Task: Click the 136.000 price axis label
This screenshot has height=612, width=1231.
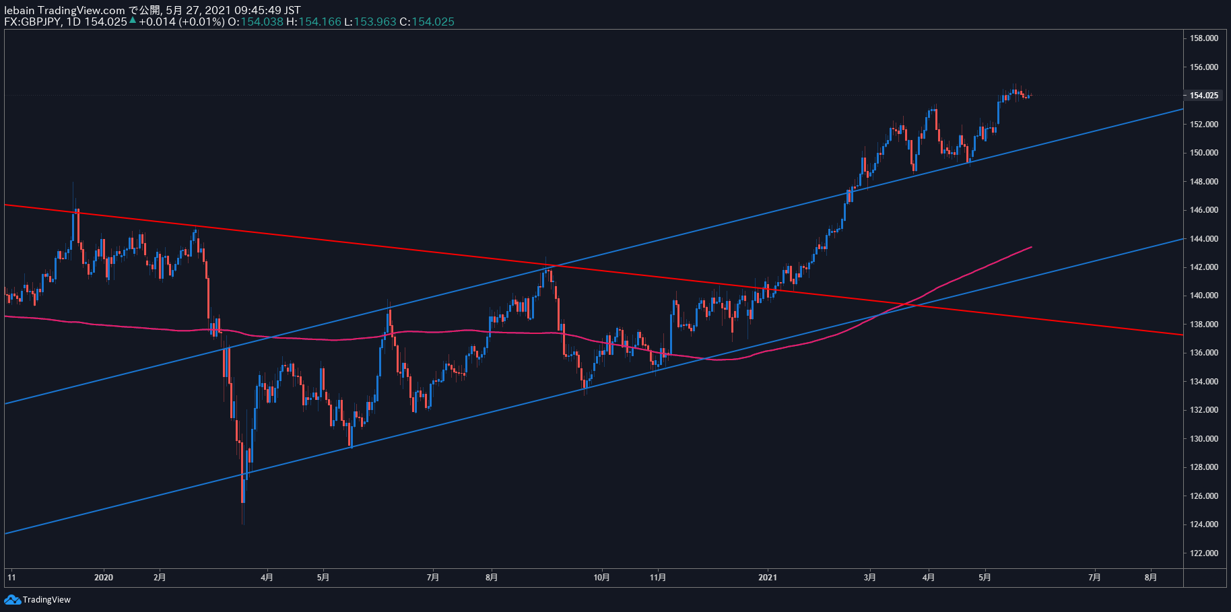Action: (1204, 353)
